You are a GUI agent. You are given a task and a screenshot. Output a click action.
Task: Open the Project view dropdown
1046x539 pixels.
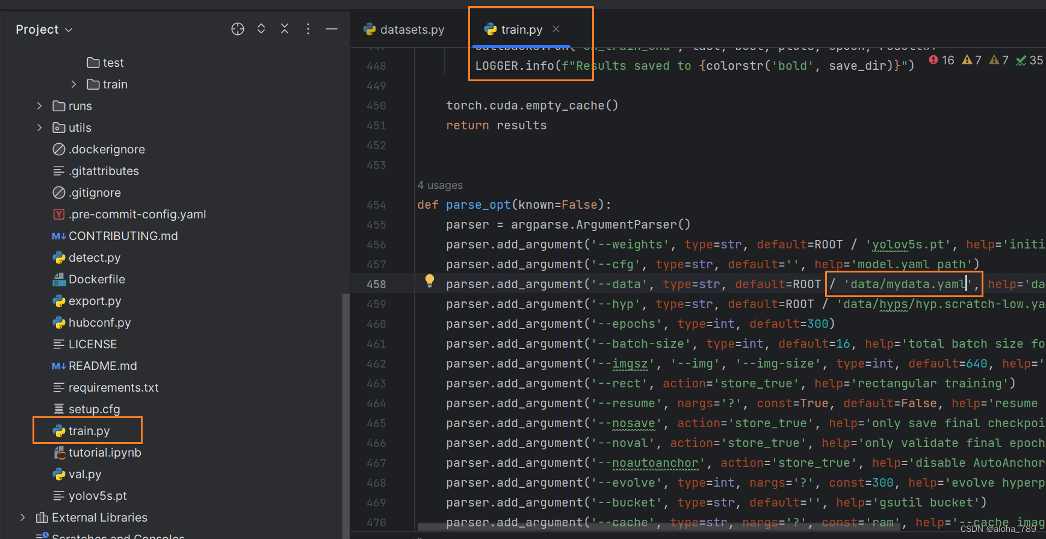[x=44, y=29]
